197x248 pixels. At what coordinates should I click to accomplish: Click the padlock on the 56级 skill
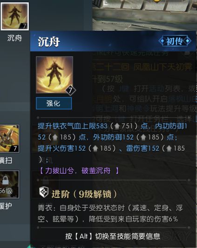coord(6,181)
